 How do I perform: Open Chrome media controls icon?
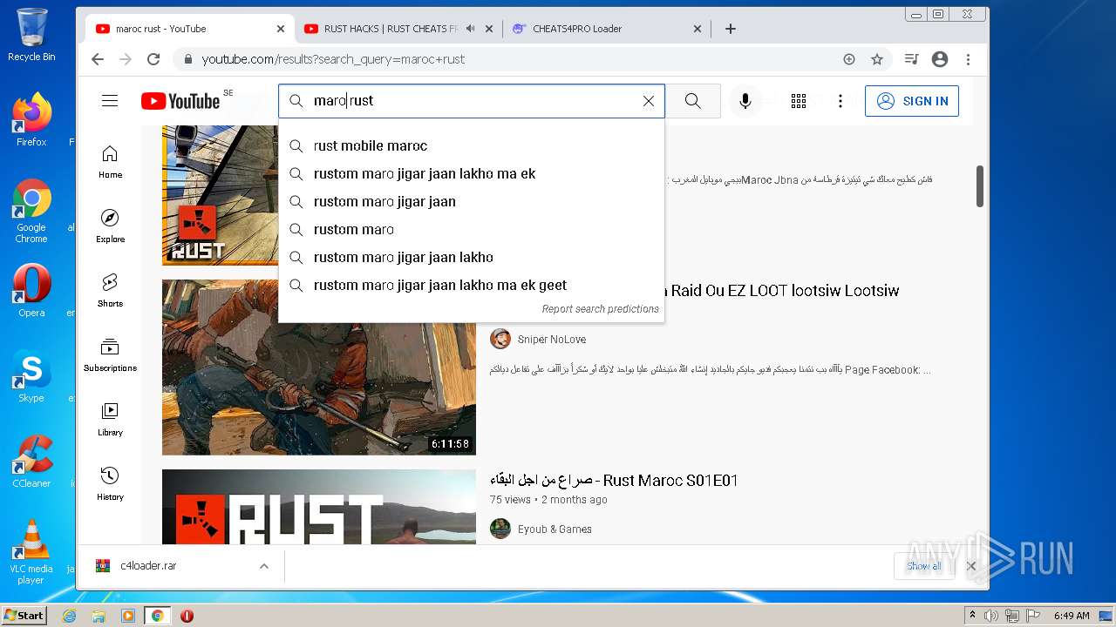click(x=911, y=59)
